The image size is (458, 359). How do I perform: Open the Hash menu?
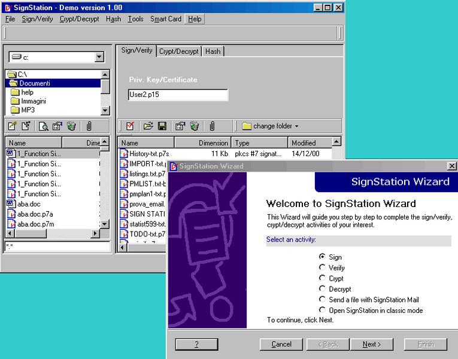(x=113, y=19)
